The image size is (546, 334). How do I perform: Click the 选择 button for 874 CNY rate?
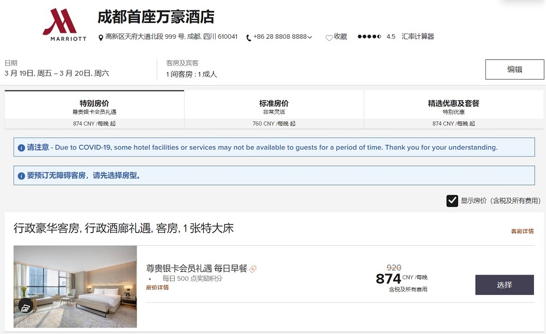505,285
